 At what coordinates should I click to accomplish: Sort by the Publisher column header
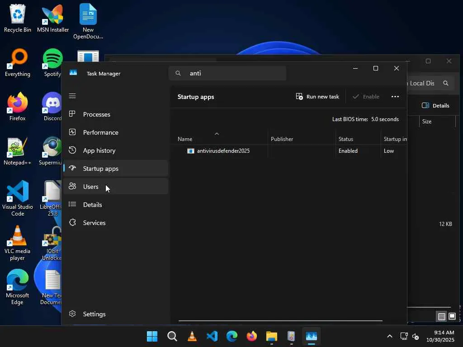[x=282, y=139]
